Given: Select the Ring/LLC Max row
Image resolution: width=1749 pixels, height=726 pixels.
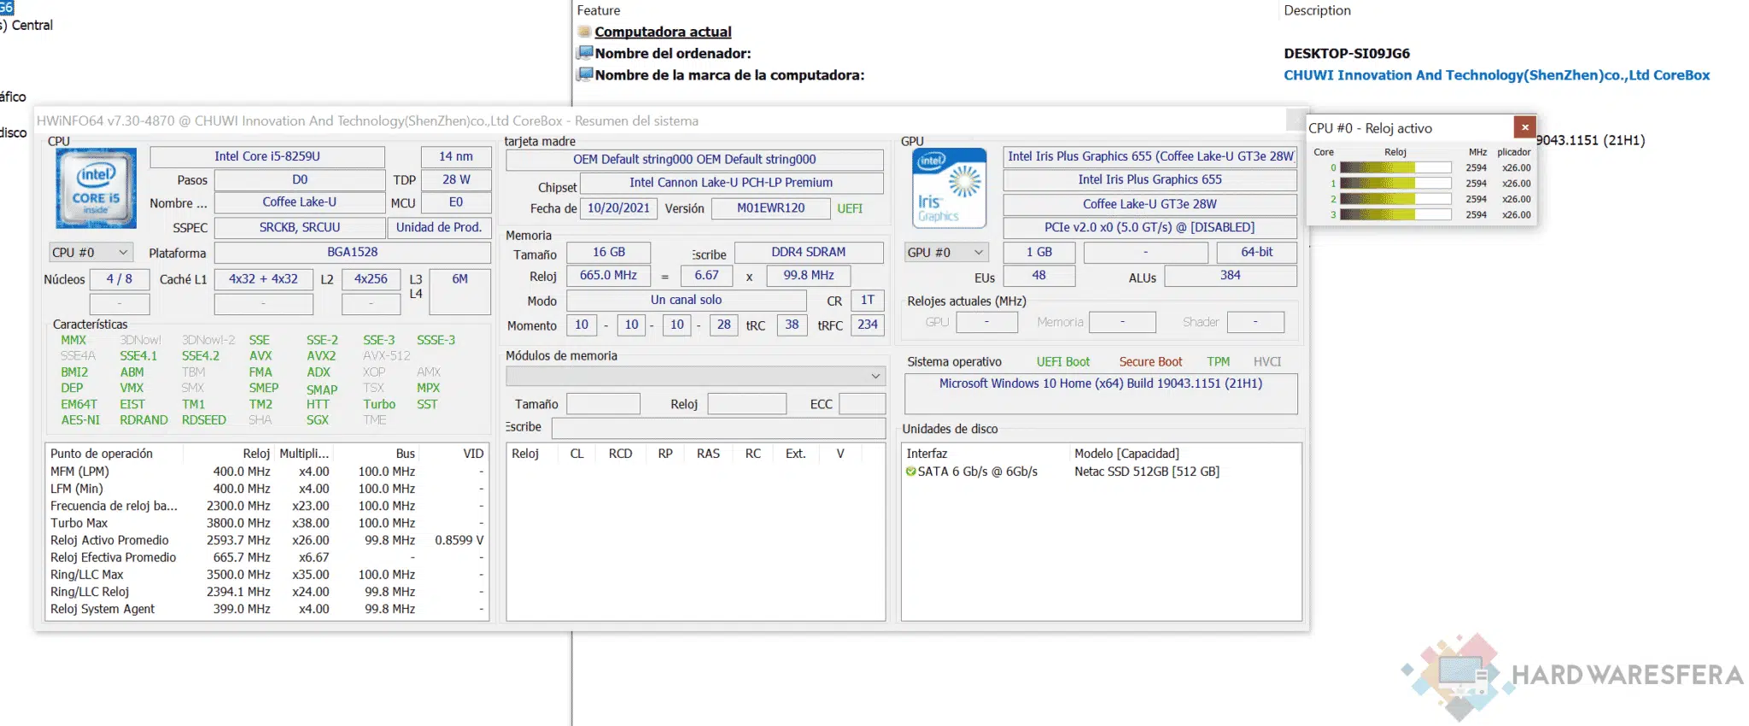Looking at the screenshot, I should pos(267,575).
